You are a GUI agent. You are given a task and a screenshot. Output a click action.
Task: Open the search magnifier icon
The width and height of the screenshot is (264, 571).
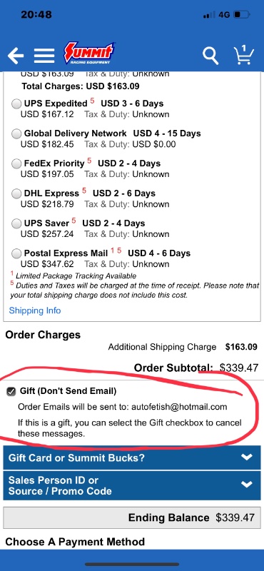tap(210, 56)
